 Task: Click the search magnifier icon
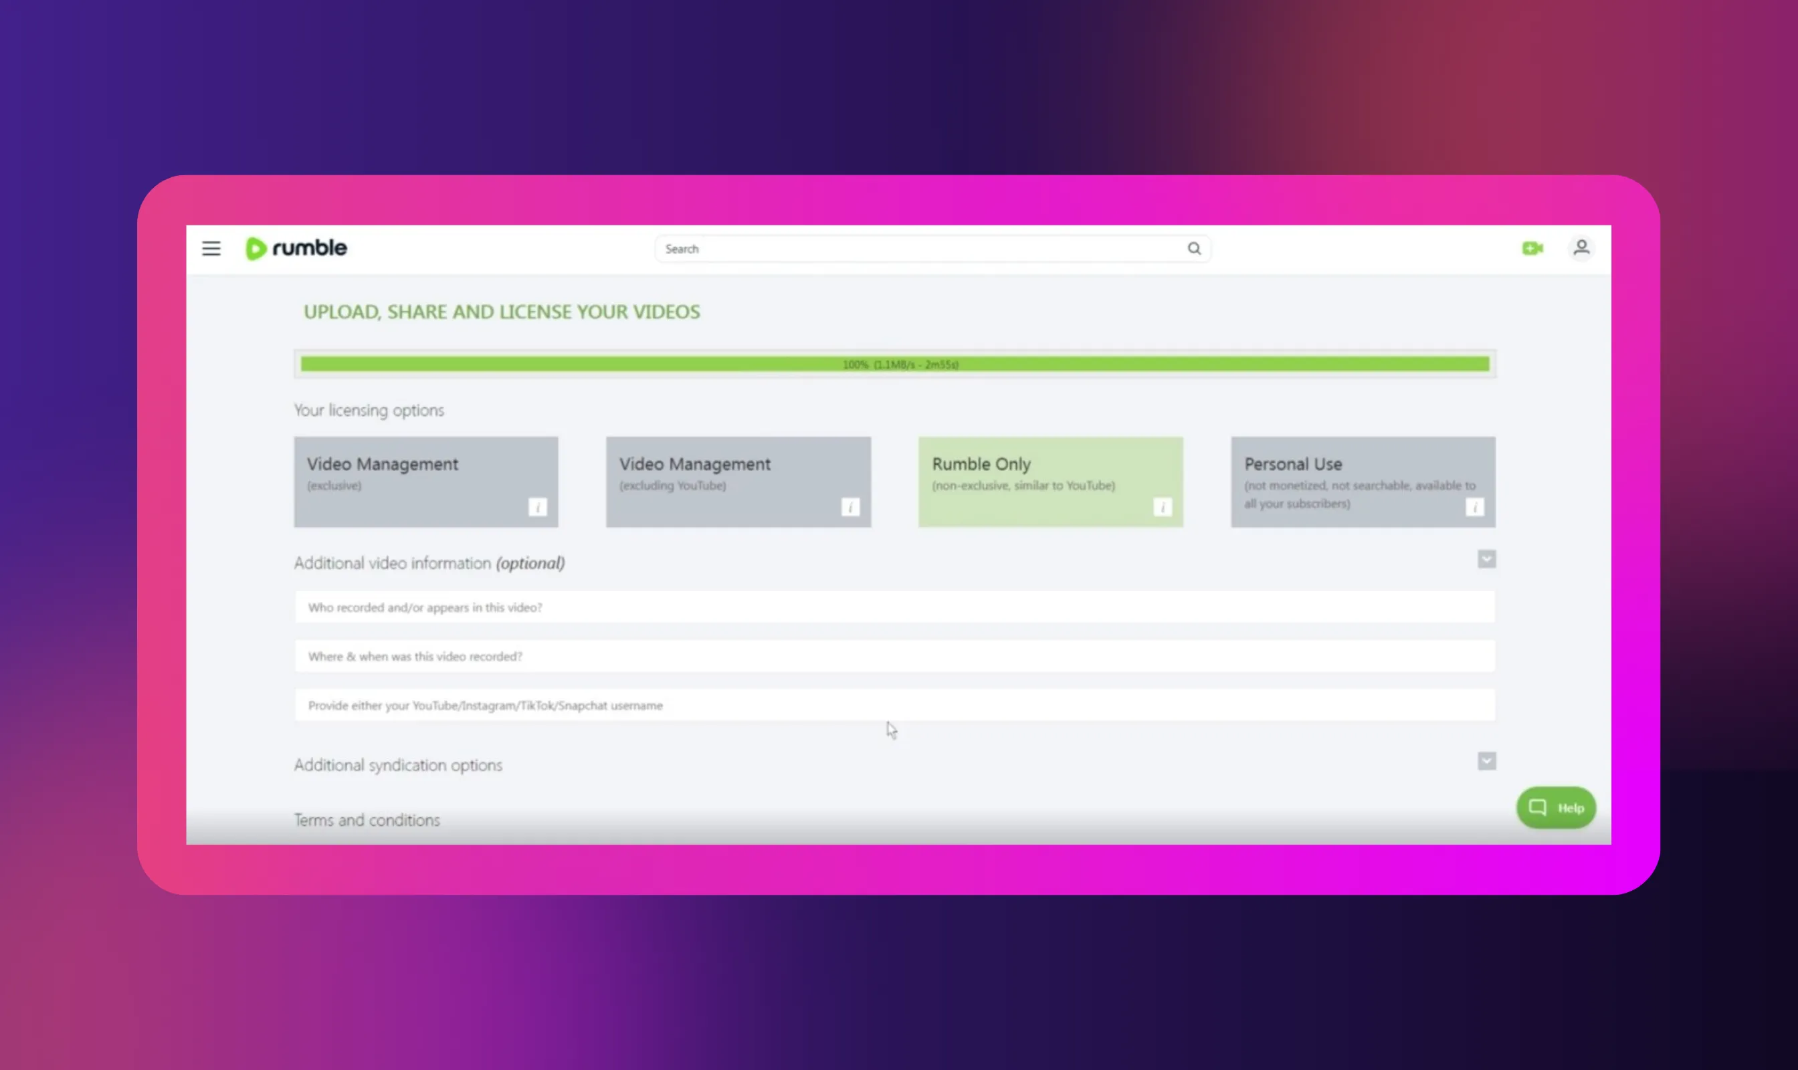[x=1193, y=249]
